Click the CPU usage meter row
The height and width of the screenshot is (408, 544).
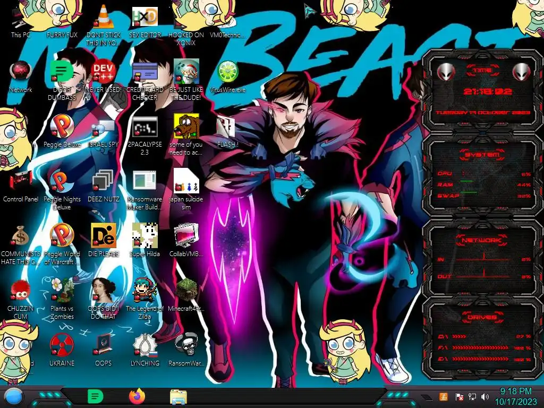click(x=484, y=174)
